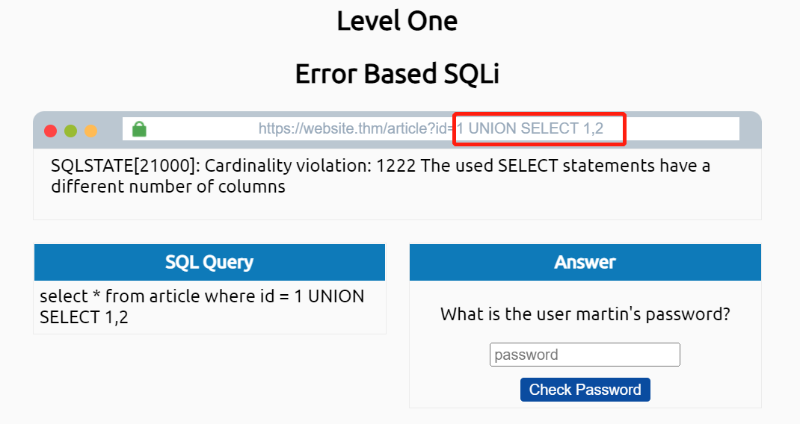The image size is (800, 424).
Task: Focus the password input field
Action: pyautogui.click(x=585, y=355)
